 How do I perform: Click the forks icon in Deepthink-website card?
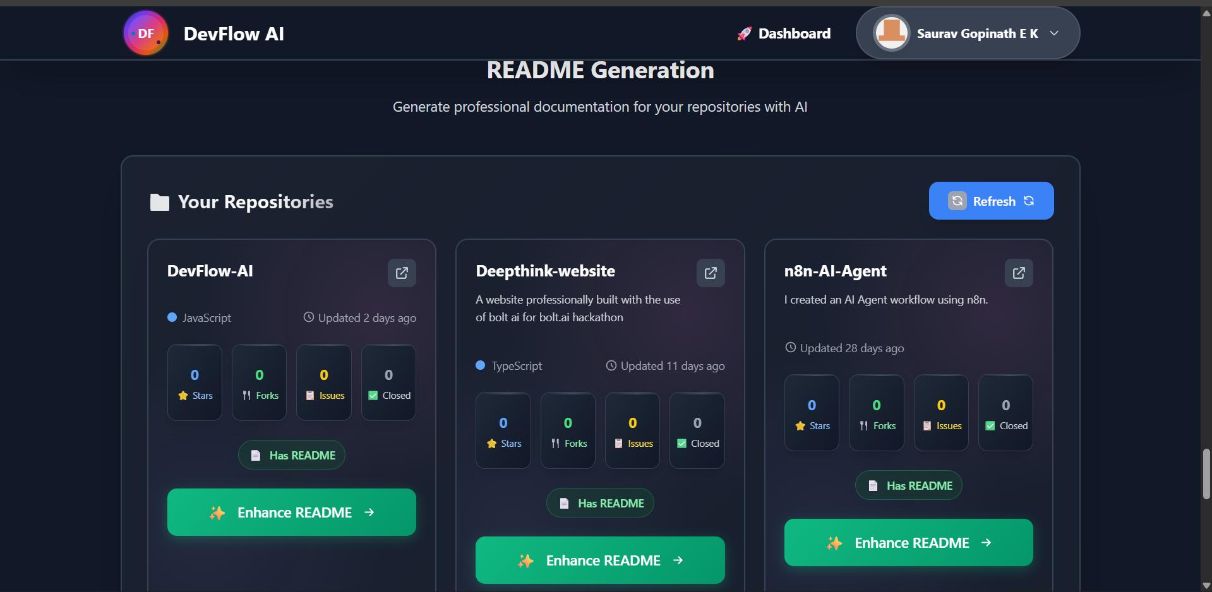[556, 444]
